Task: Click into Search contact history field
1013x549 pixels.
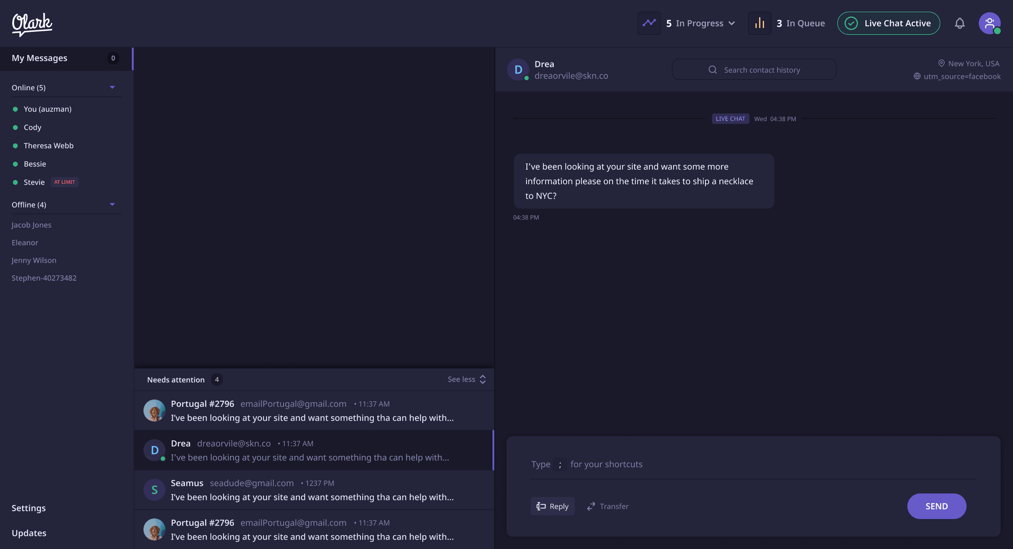Action: click(x=754, y=70)
